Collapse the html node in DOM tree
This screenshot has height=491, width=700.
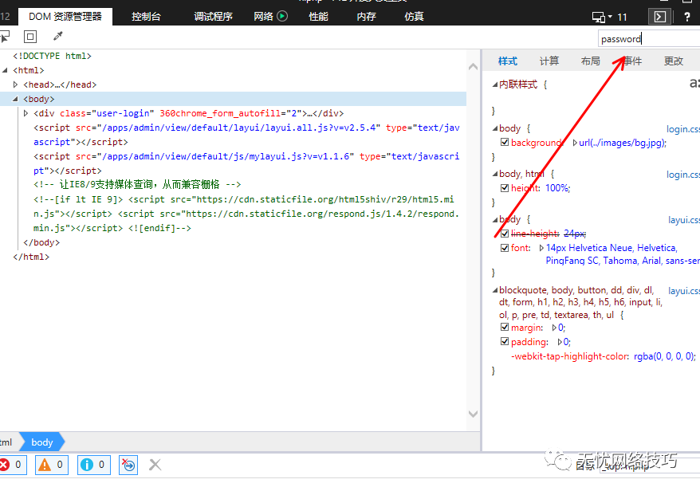(x=5, y=70)
